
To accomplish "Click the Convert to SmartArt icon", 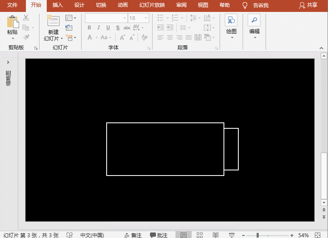I will click(x=207, y=37).
